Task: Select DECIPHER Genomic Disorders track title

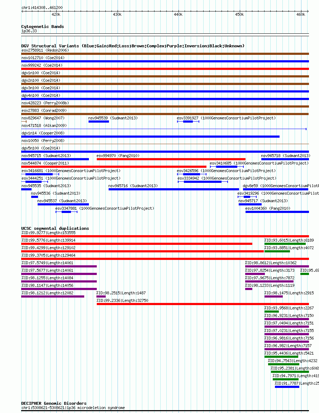Action: (54, 404)
